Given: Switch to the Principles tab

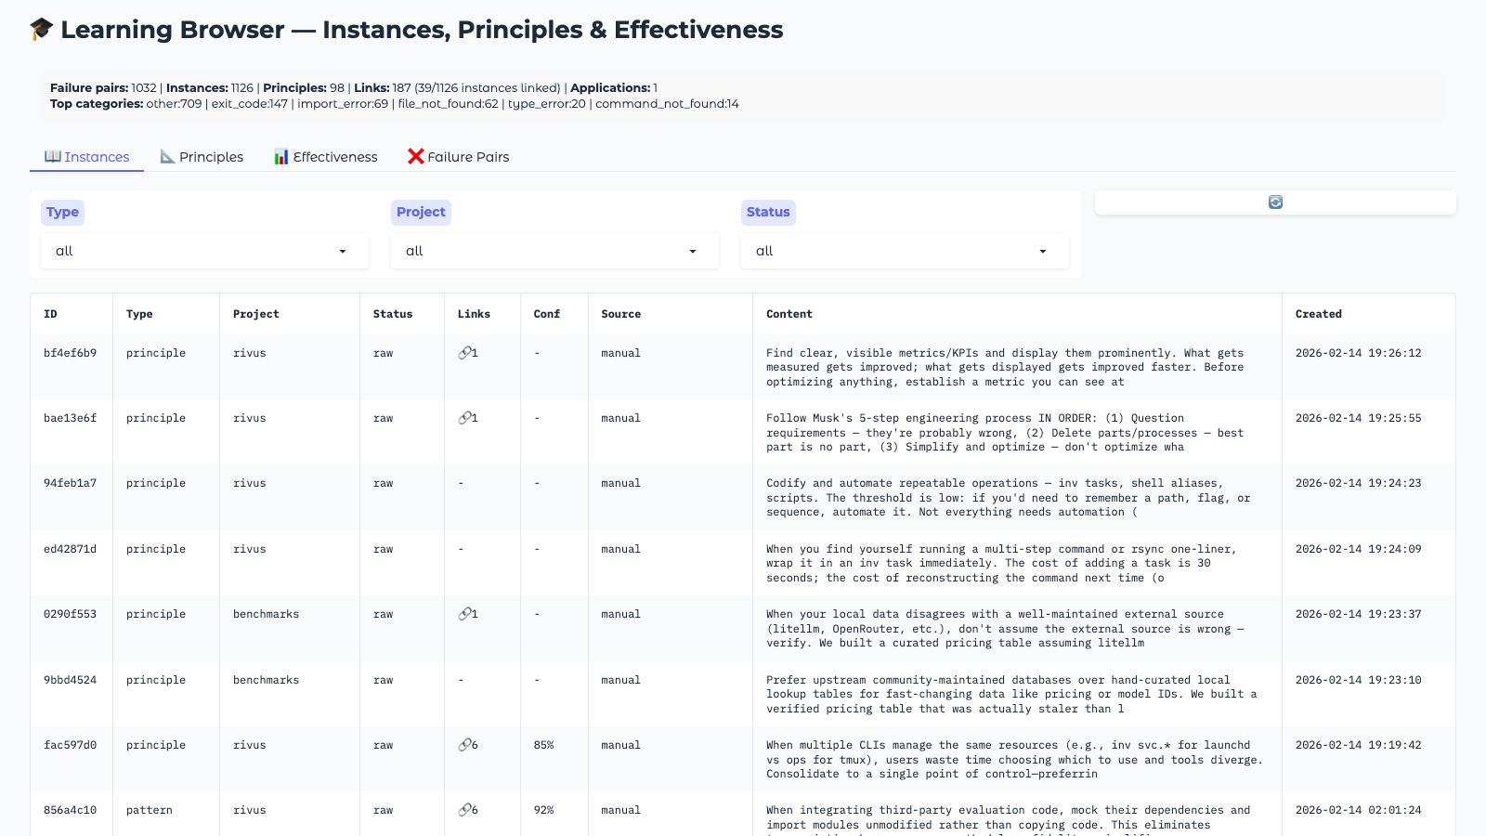Looking at the screenshot, I should [x=202, y=157].
